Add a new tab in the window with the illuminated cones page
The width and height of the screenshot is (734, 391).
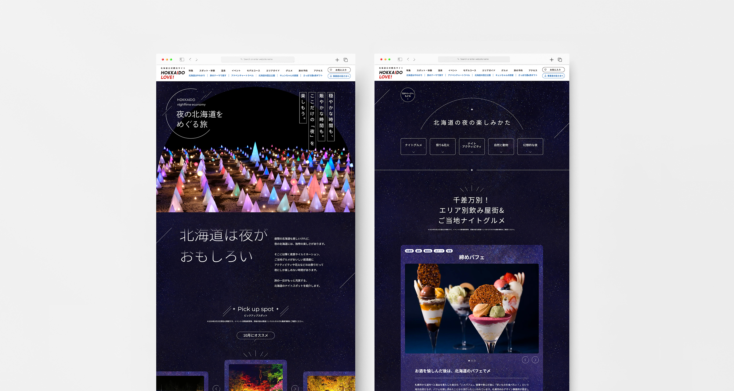click(337, 60)
